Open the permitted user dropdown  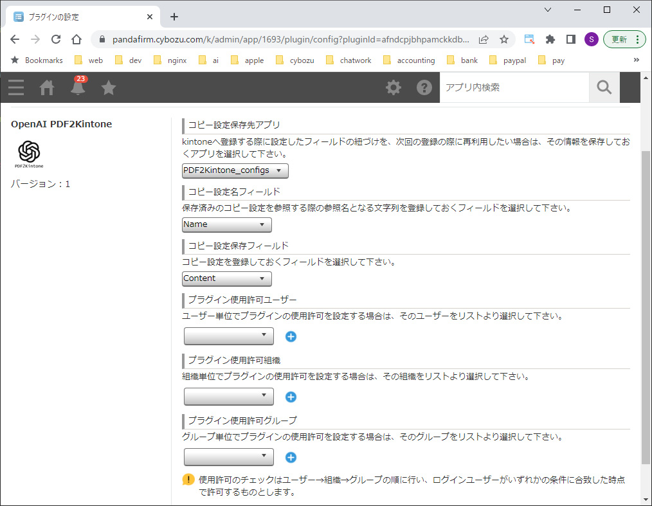click(229, 336)
